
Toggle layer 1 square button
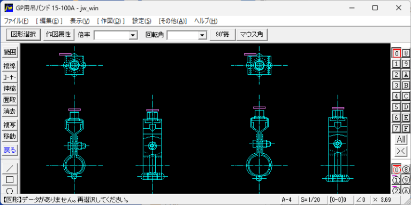(x=397, y=64)
